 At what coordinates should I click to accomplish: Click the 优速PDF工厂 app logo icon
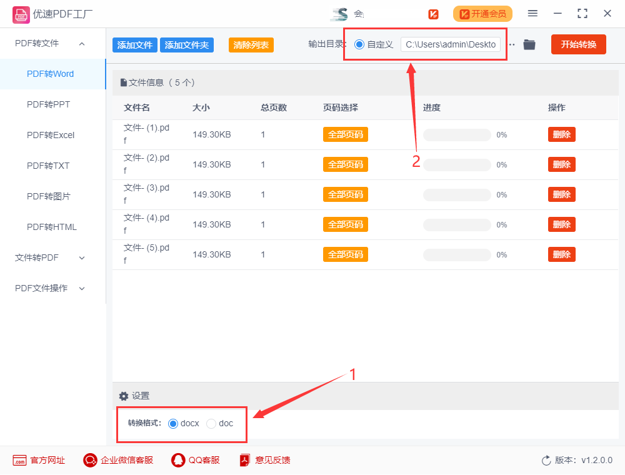[21, 15]
